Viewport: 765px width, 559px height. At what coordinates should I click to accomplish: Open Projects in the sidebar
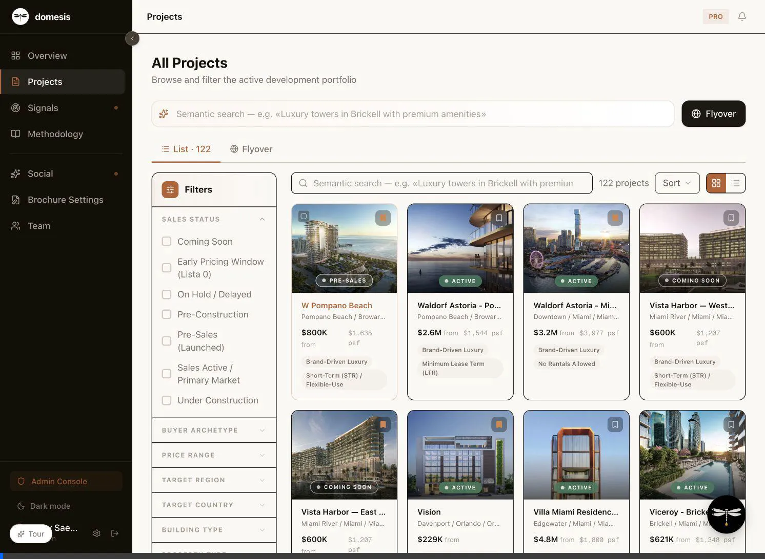tap(63, 82)
